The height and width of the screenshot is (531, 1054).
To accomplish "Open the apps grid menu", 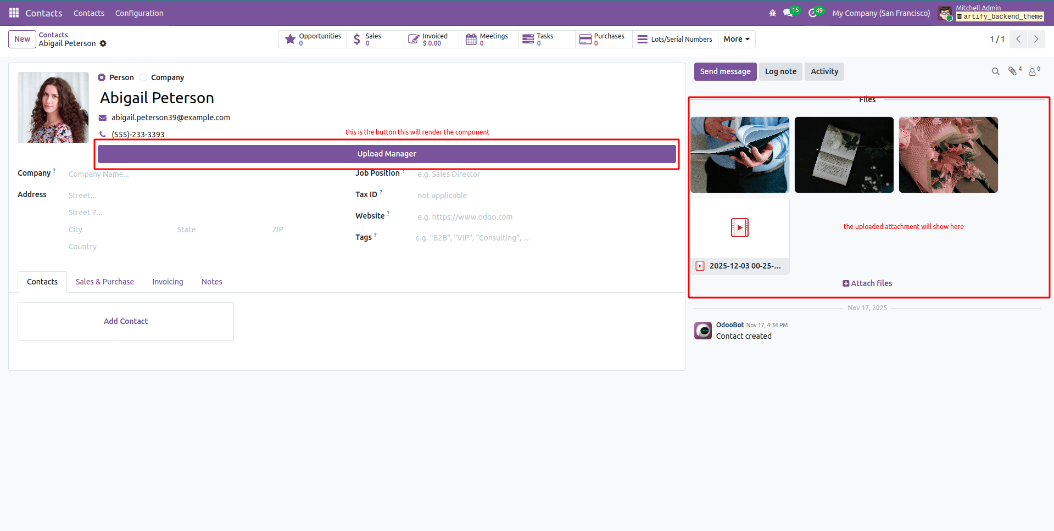I will click(13, 13).
